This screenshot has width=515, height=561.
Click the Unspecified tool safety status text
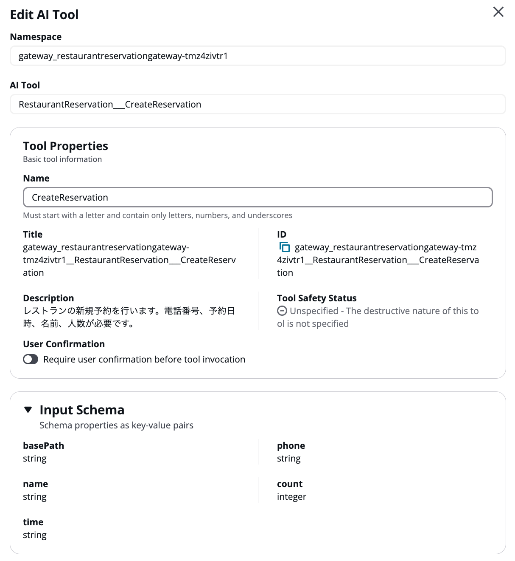[378, 317]
